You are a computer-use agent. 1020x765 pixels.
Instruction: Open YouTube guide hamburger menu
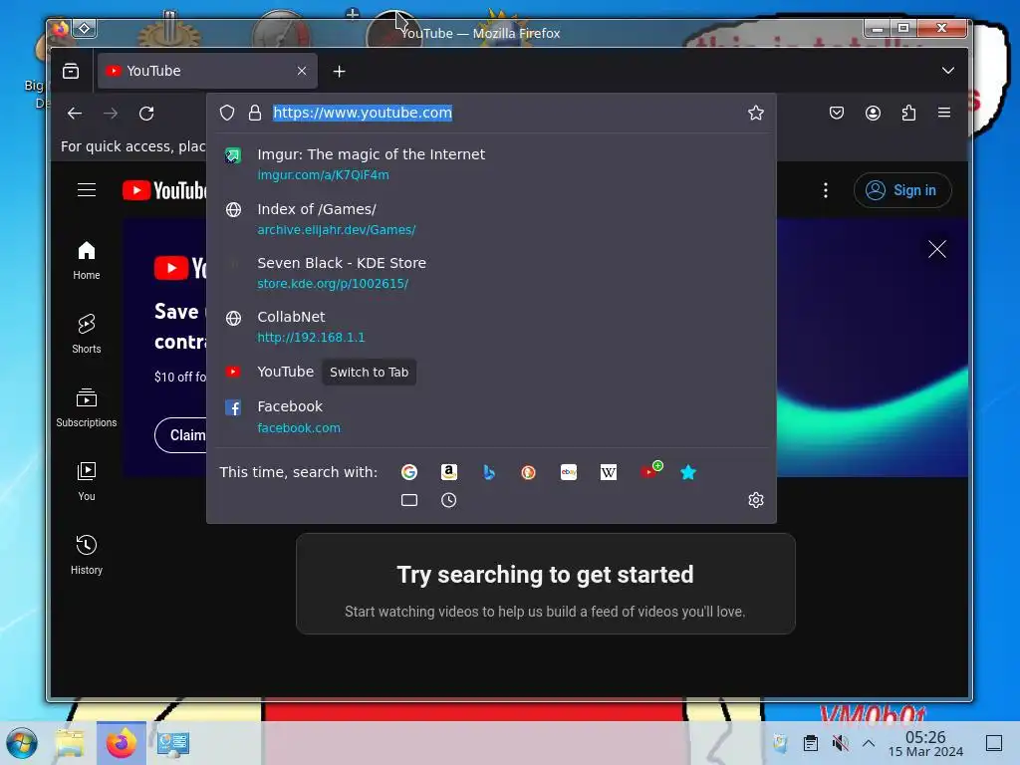point(87,190)
